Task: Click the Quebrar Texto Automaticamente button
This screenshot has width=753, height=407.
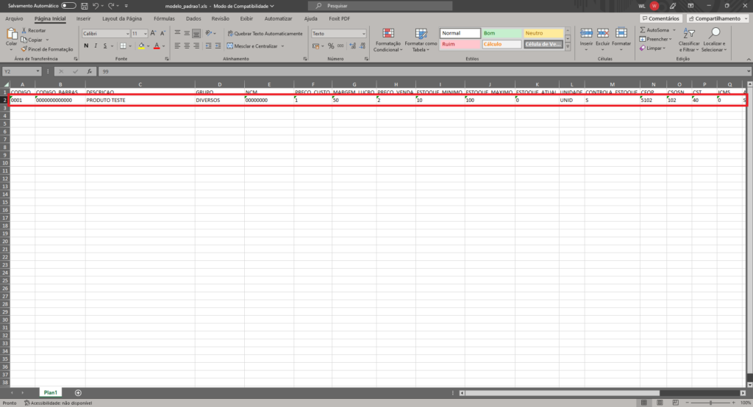Action: (x=264, y=34)
